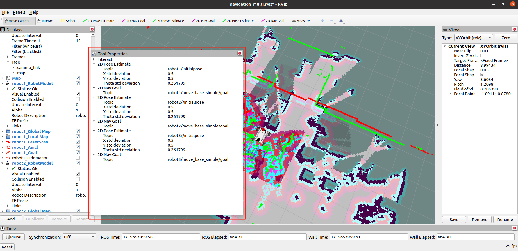Click the Reset button
This screenshot has height=251, width=518.
[x=7, y=247]
